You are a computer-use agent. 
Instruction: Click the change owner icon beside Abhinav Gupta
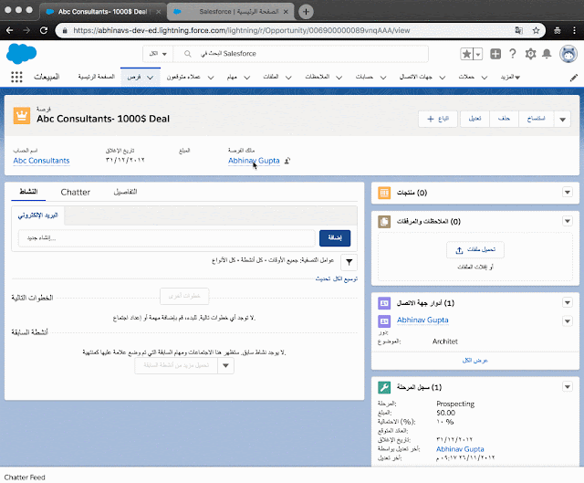[287, 161]
